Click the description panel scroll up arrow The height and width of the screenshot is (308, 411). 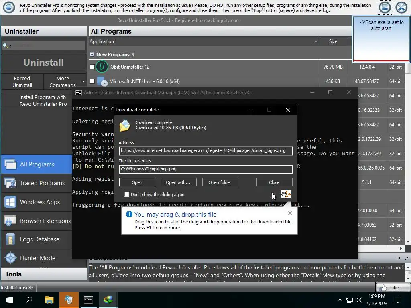point(408,267)
